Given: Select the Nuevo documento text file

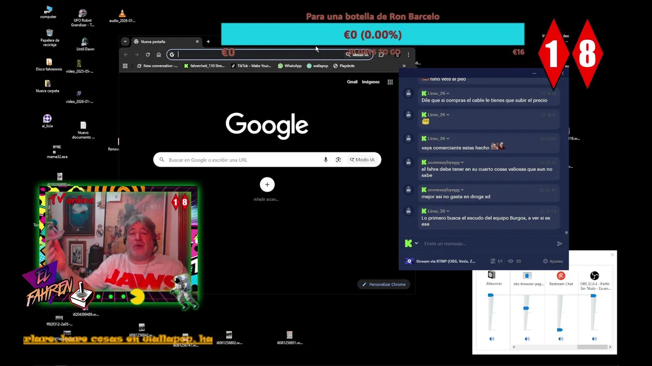Looking at the screenshot, I should click(x=83, y=130).
